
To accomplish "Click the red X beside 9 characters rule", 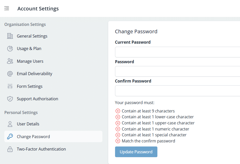I will tap(118, 111).
